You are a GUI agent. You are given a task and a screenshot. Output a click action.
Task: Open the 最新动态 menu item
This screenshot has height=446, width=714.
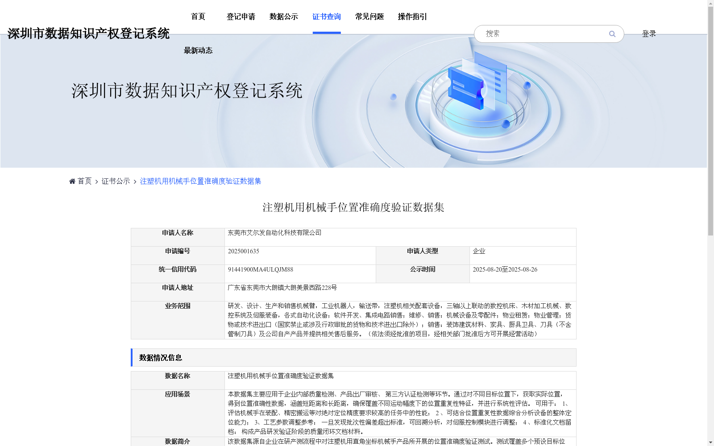pos(198,50)
